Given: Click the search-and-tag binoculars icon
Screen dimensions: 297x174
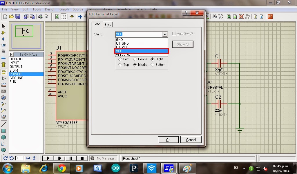Looking at the screenshot, I should [215, 16].
